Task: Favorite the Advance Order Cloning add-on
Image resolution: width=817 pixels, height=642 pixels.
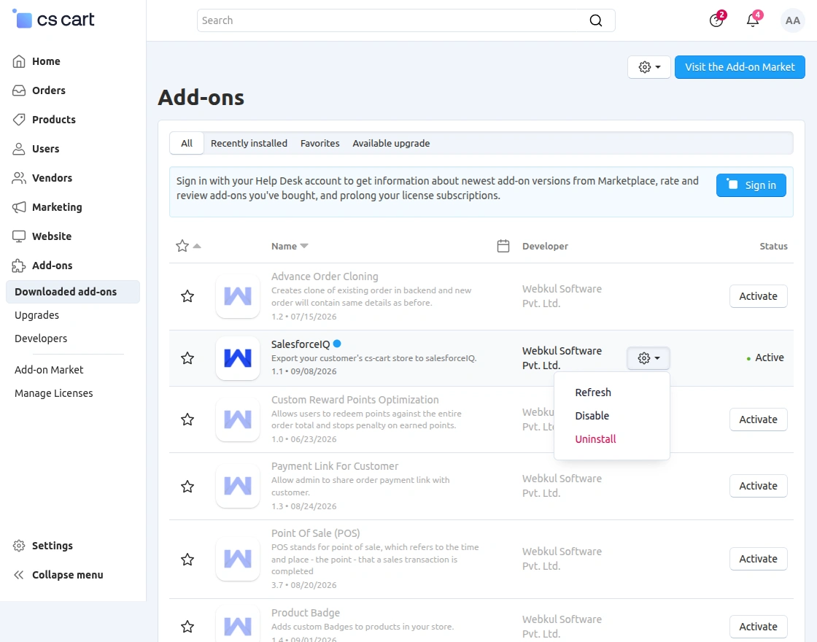Action: pos(187,296)
